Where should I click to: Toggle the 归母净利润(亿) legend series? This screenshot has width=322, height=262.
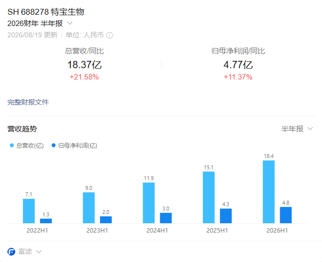coord(74,146)
